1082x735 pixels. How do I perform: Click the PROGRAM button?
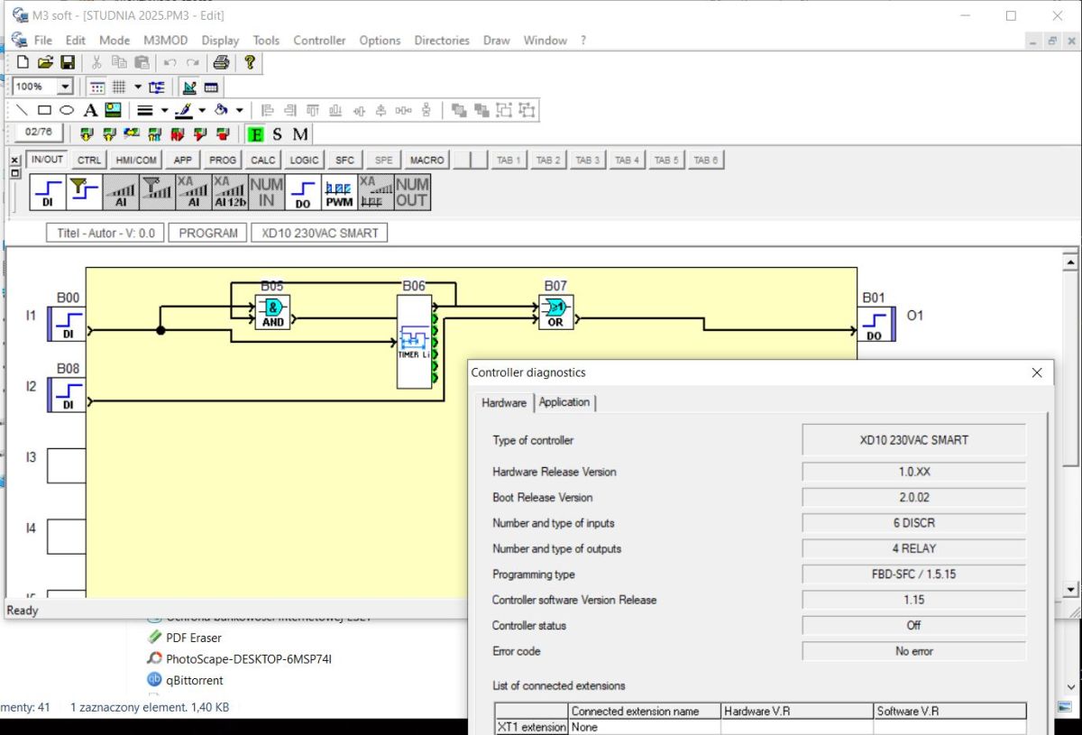(x=208, y=233)
